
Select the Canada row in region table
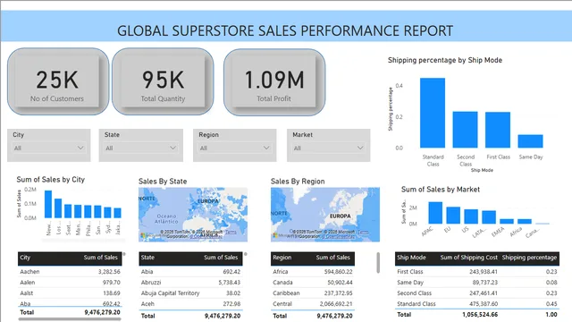coord(313,283)
